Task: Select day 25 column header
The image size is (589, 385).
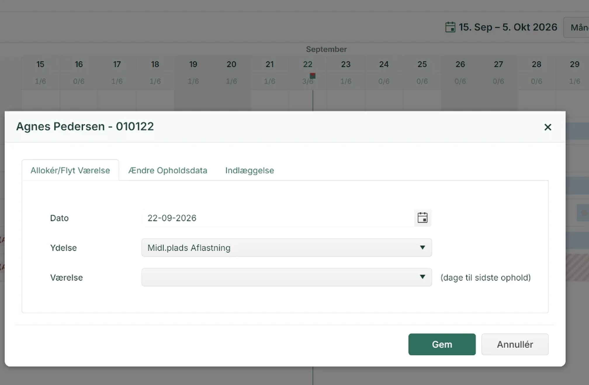Action: coord(422,64)
